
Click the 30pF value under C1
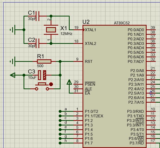coord(32,19)
